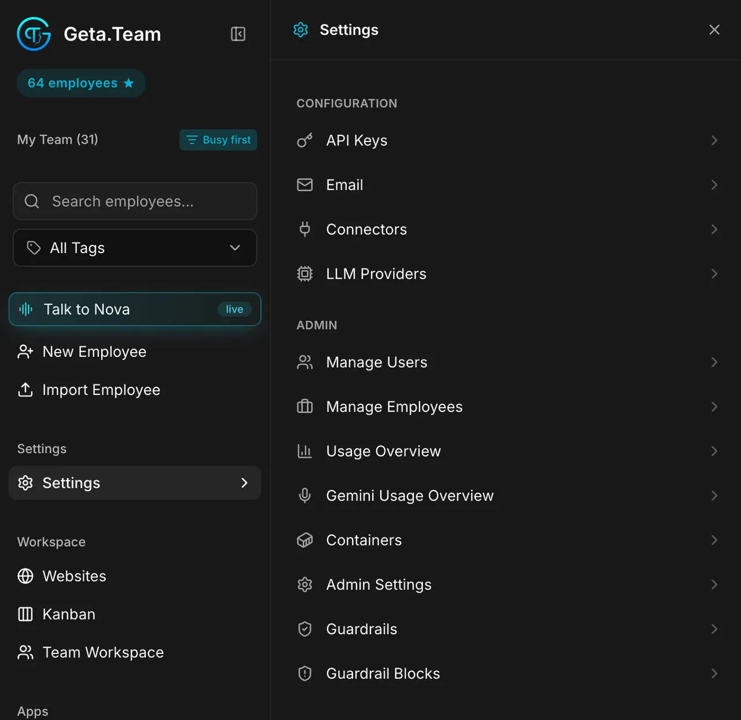
Task: Open Email configuration
Action: coord(507,185)
